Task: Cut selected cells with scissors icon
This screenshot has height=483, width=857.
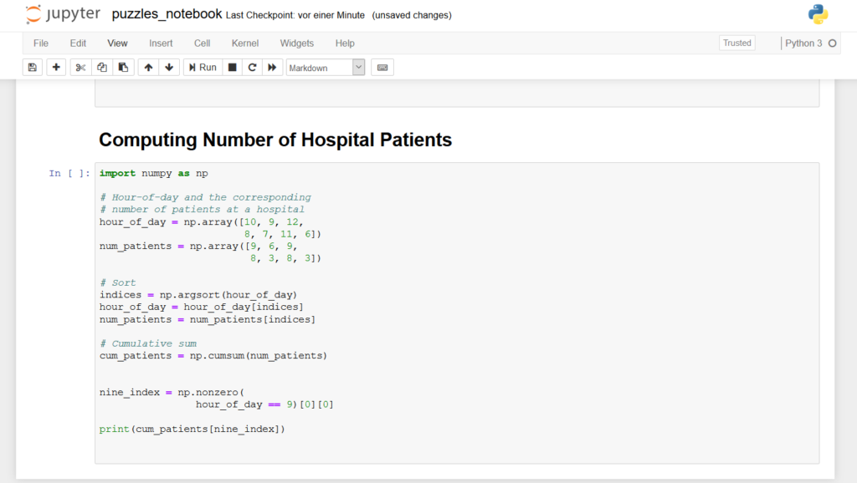Action: coord(80,68)
